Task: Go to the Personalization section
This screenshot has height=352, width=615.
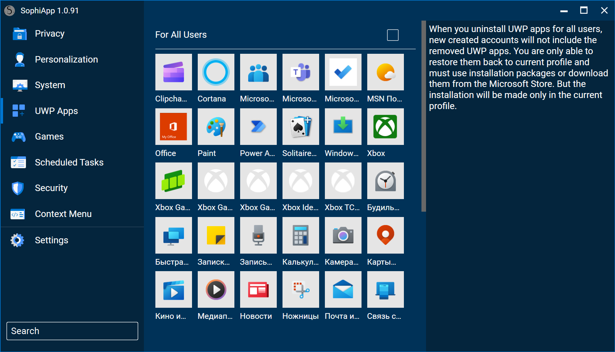Action: 73,59
